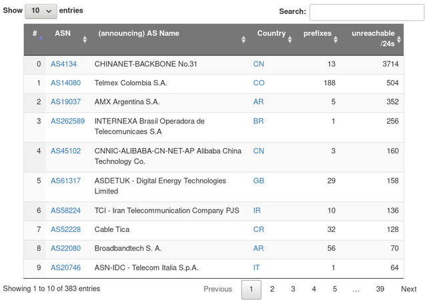Open the Show entries count dropdown
Screen dimensions: 427x302
click(41, 11)
